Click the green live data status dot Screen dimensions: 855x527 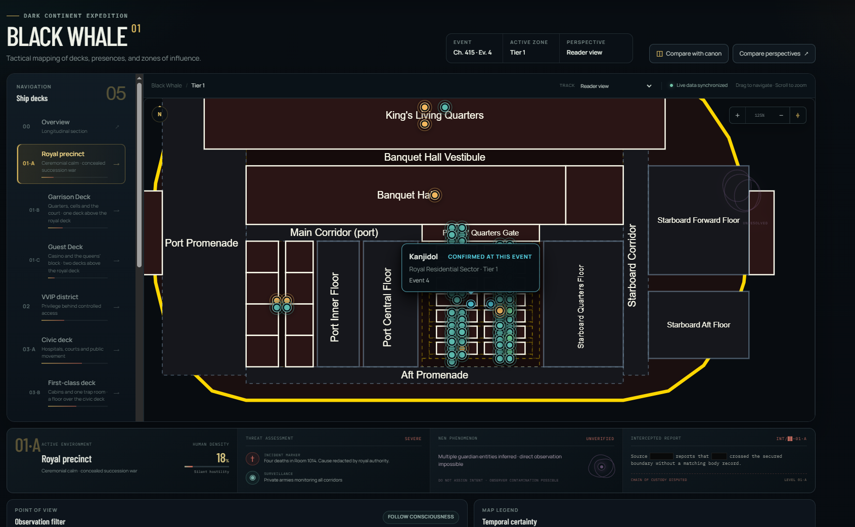point(671,85)
